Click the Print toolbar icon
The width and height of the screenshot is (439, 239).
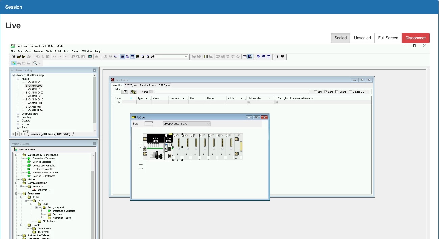pyautogui.click(x=29, y=57)
